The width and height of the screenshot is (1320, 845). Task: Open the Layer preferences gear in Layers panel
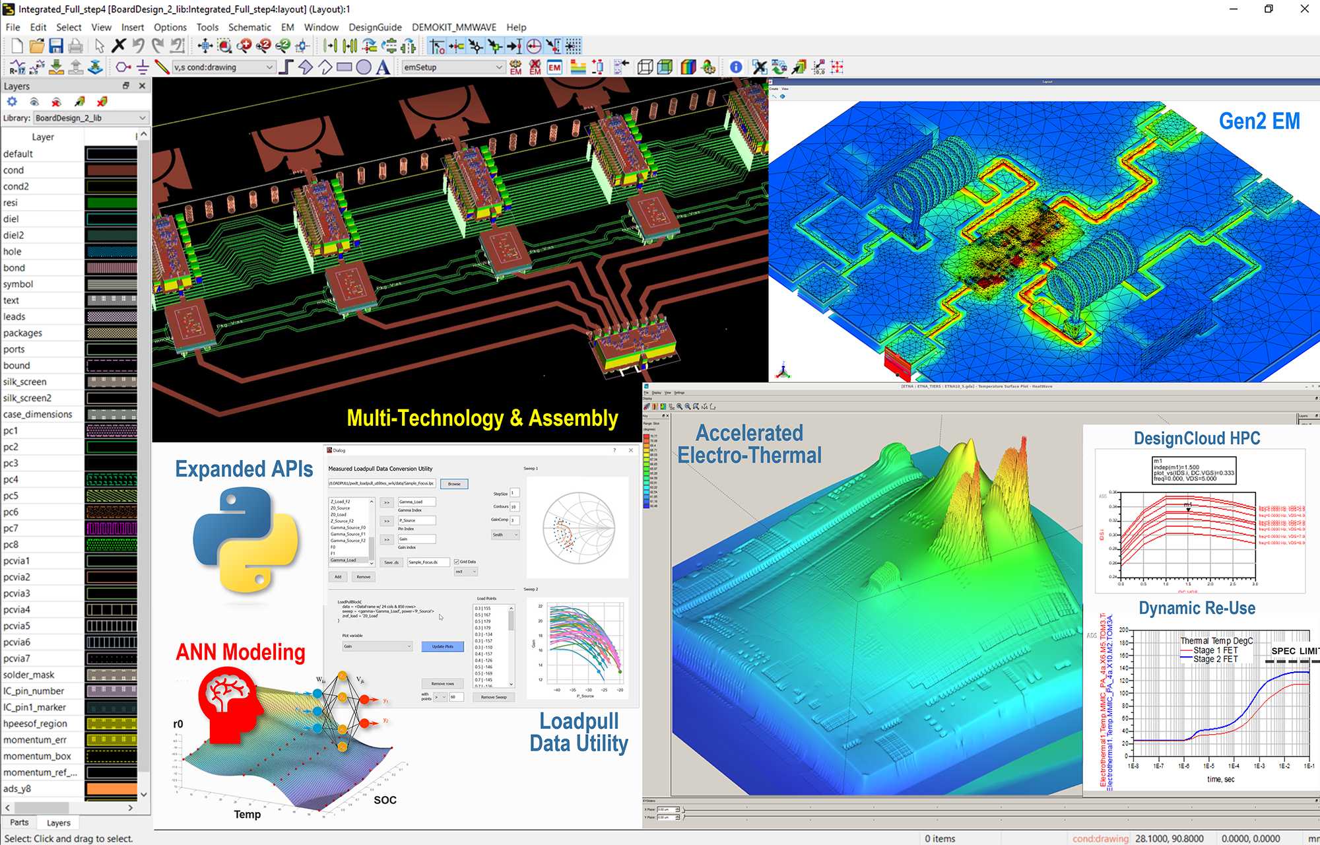tap(12, 101)
